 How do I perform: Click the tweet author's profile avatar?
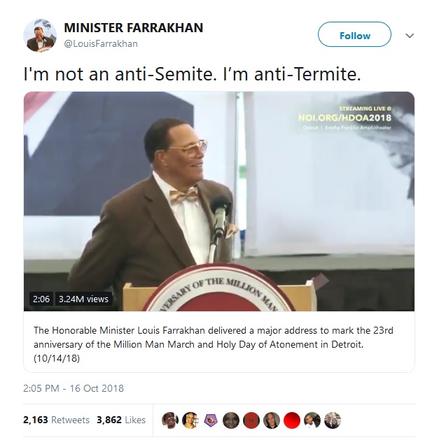[x=41, y=35]
